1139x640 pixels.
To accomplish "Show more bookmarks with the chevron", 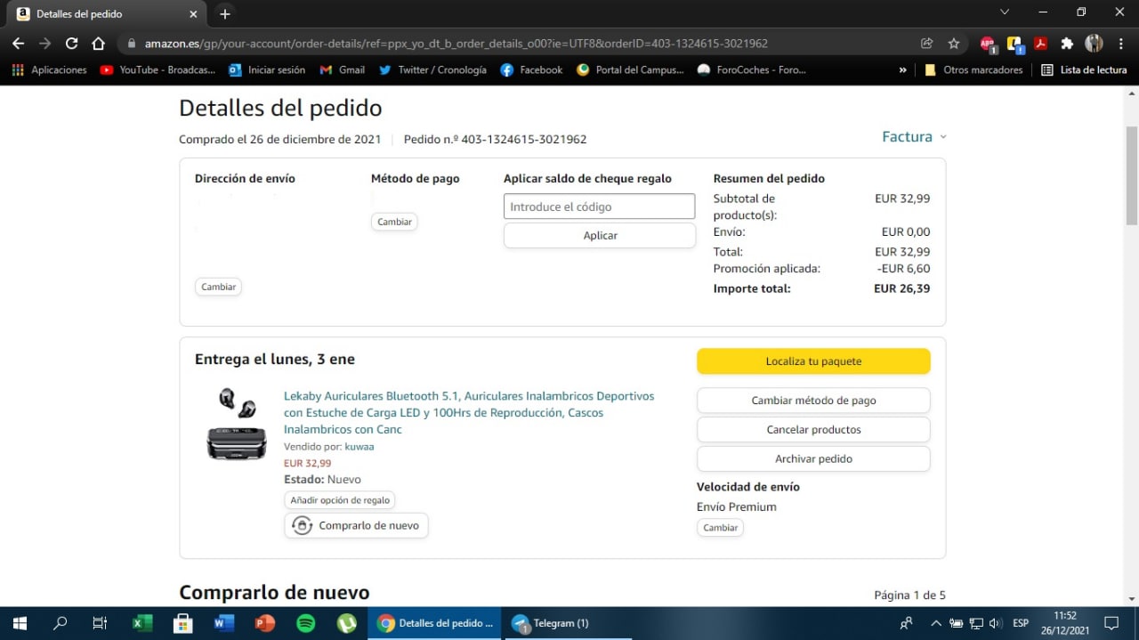I will point(903,69).
